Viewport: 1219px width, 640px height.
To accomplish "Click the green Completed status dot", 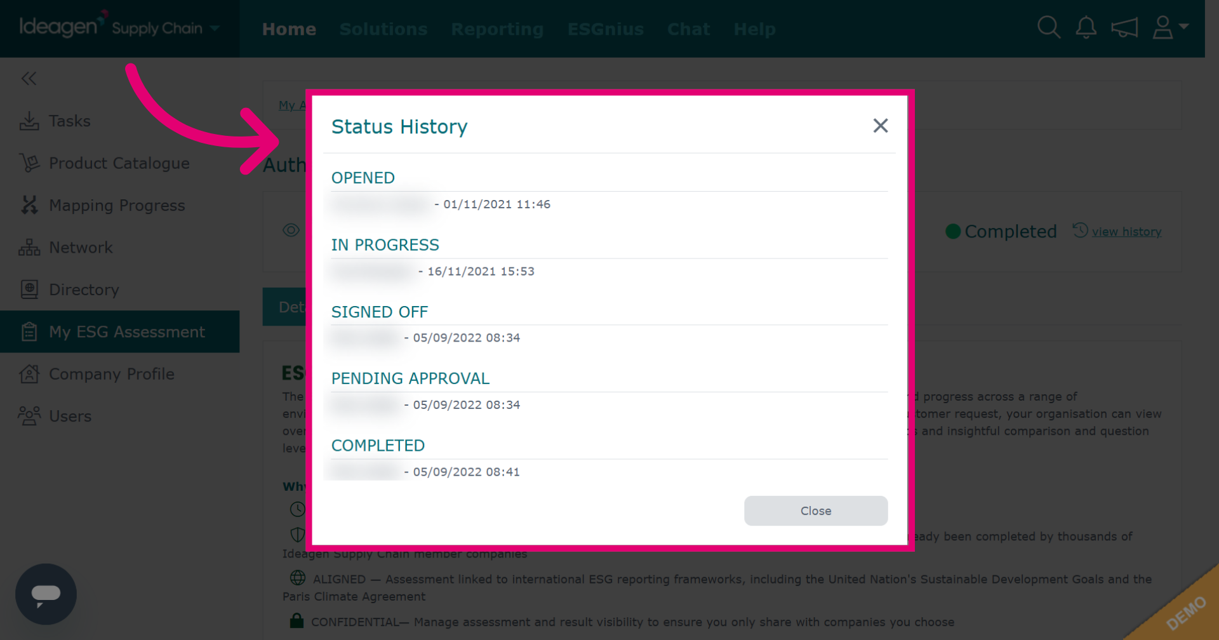I will coord(952,231).
